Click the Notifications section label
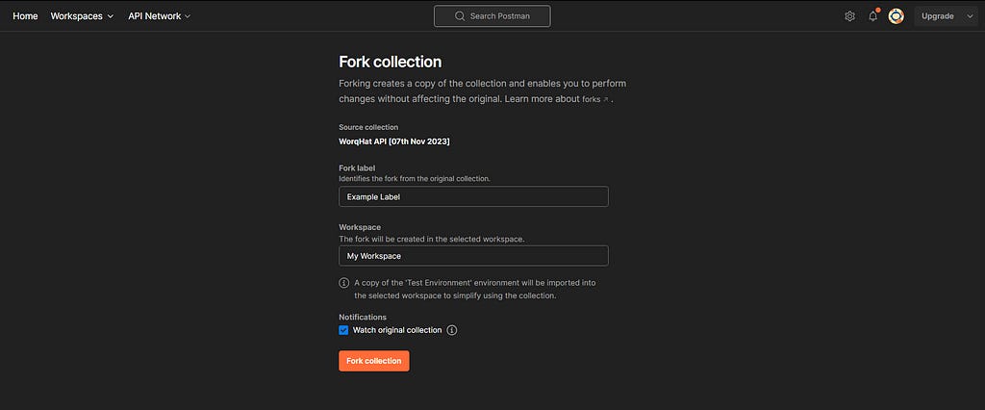Viewport: 985px width, 410px height. point(363,317)
